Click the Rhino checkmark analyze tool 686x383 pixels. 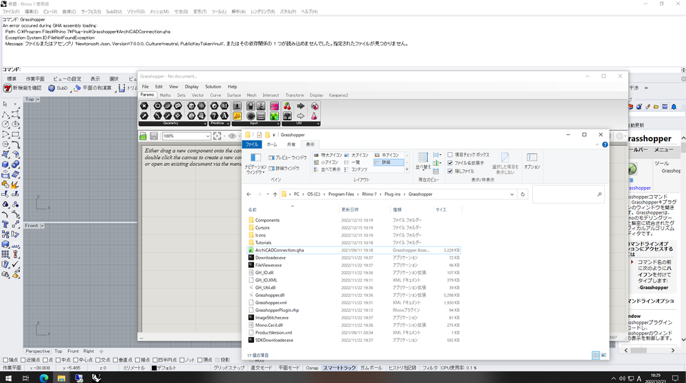[15, 264]
